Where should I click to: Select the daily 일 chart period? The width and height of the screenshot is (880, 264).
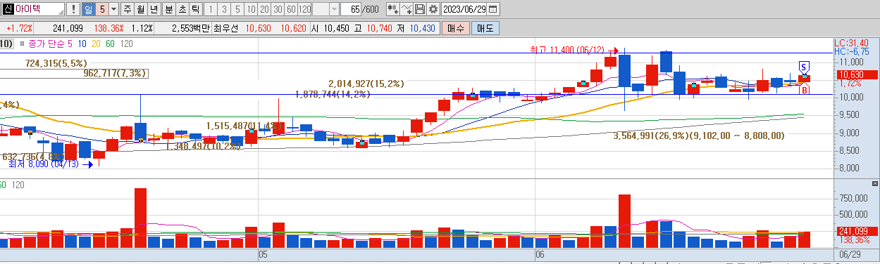(89, 9)
